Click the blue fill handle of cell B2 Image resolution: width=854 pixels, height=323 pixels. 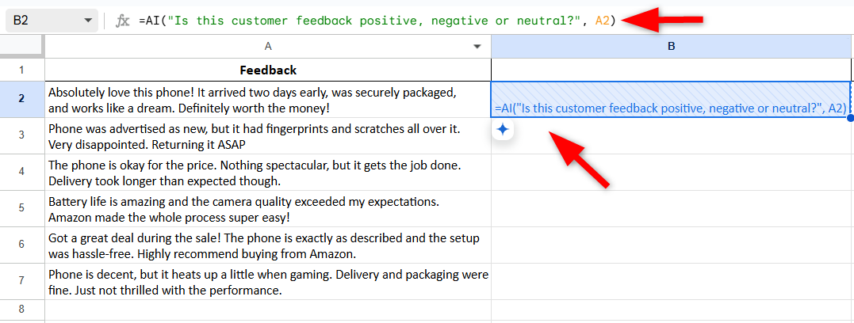tap(850, 118)
